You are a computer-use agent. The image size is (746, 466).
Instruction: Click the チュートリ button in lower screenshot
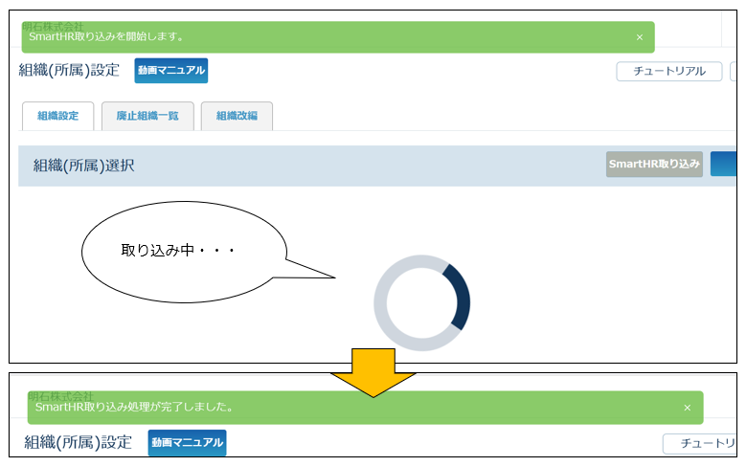(x=699, y=443)
